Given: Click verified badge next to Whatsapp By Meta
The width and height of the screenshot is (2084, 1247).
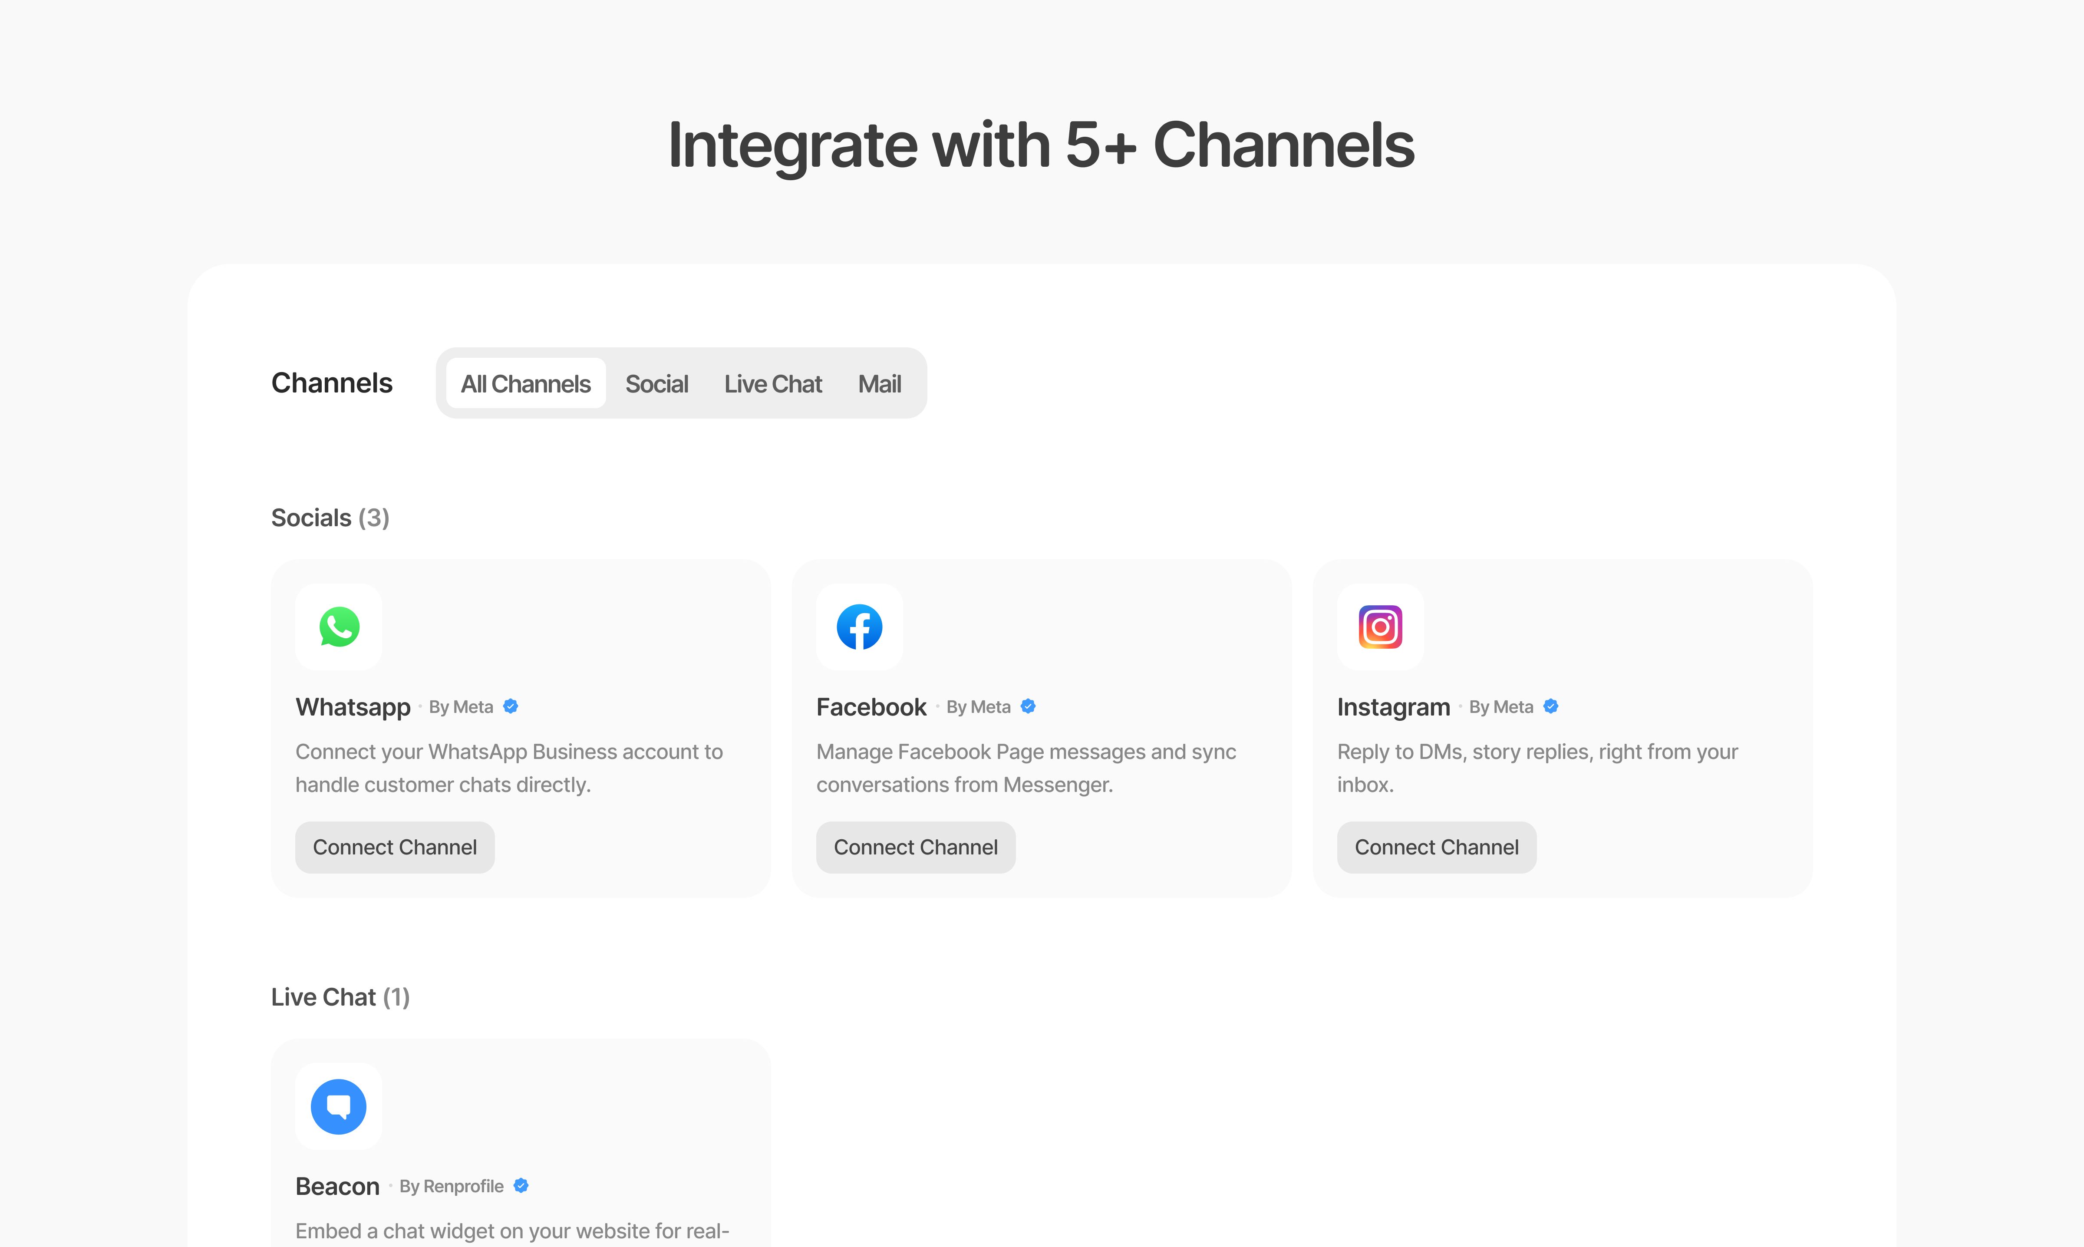Looking at the screenshot, I should coord(510,707).
